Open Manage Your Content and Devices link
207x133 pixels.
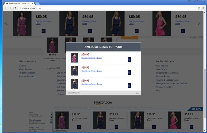tap(172, 83)
